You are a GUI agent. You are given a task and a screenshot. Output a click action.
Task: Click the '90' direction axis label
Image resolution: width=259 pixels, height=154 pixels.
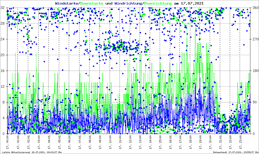(x=254, y=102)
